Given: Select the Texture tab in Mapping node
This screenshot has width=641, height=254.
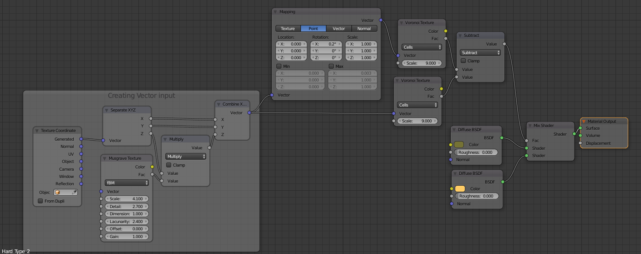Looking at the screenshot, I should coord(288,29).
